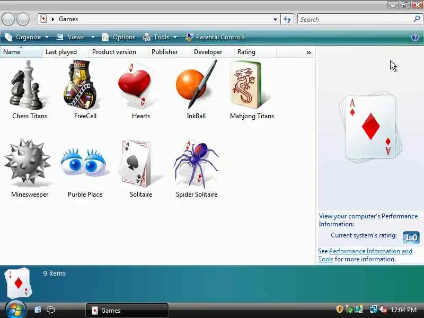Click the muted volume tray icon

[x=383, y=310]
